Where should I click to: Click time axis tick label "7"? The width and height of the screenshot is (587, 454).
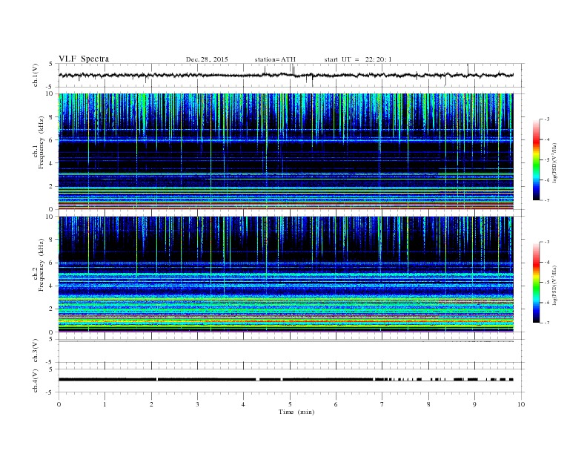[382, 404]
